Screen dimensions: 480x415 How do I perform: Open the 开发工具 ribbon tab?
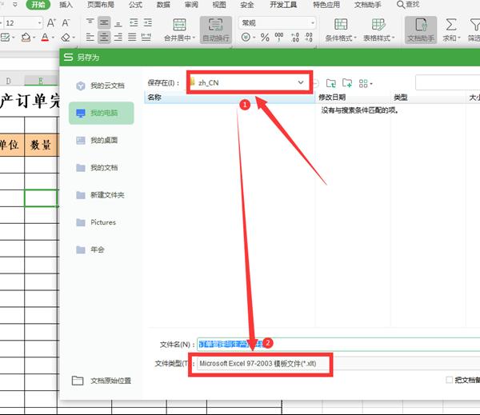coord(283,5)
